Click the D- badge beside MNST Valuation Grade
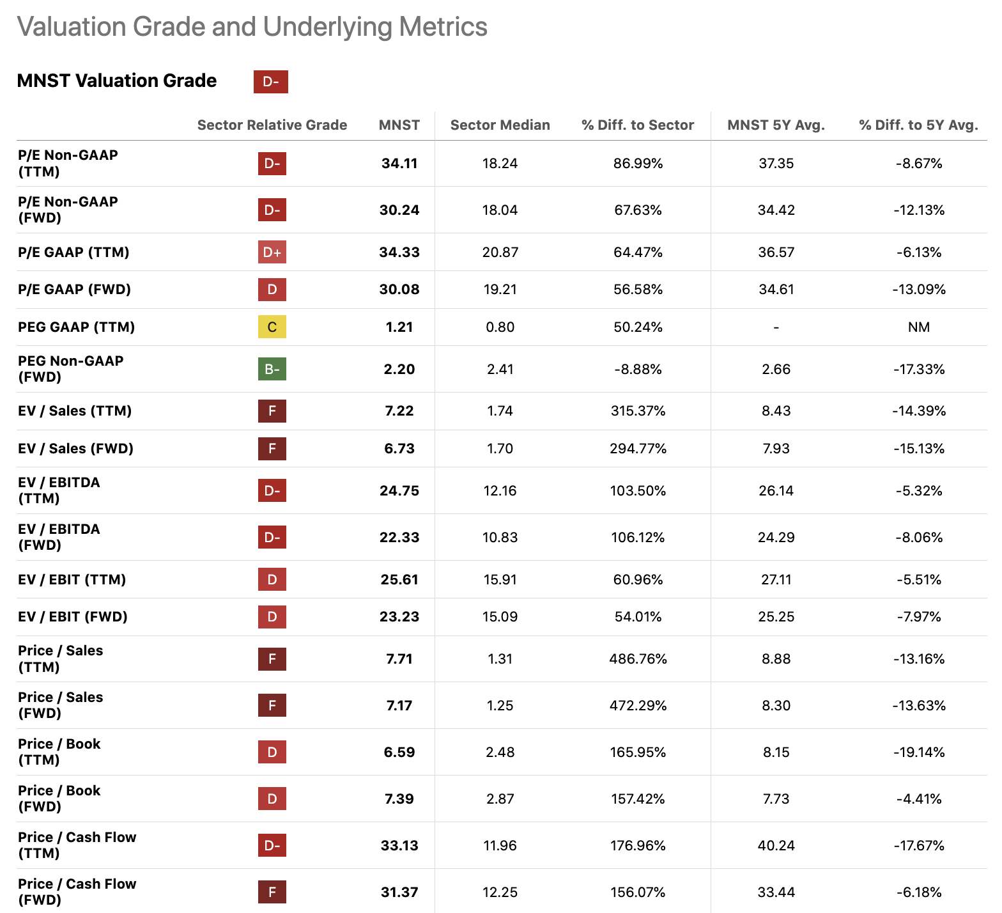 [270, 82]
